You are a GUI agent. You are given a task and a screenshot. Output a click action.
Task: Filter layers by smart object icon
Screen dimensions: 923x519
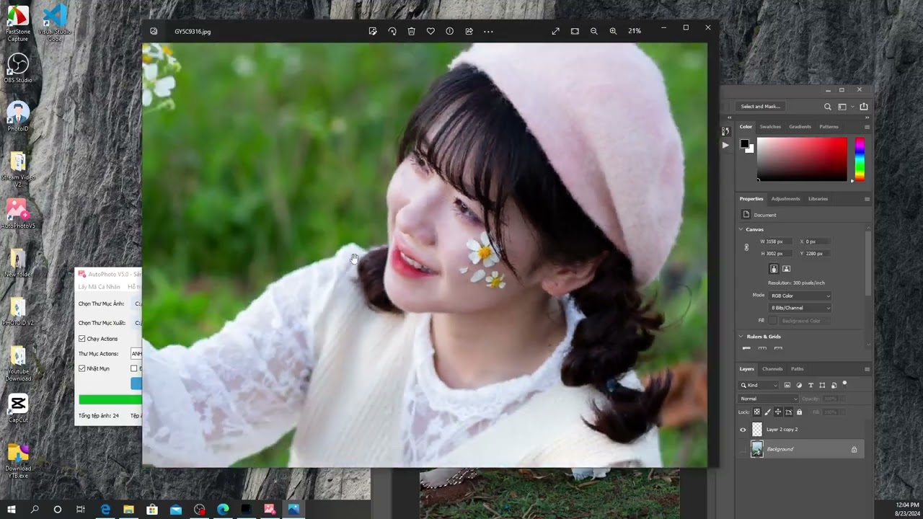[834, 385]
